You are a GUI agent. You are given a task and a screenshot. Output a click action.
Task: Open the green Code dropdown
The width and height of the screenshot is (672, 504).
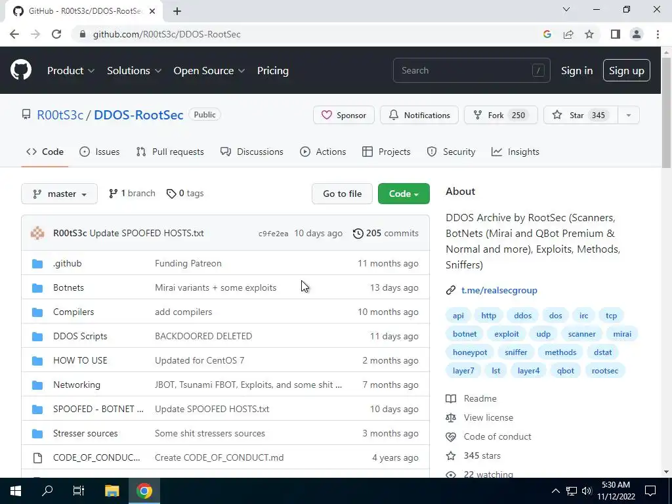pyautogui.click(x=404, y=194)
